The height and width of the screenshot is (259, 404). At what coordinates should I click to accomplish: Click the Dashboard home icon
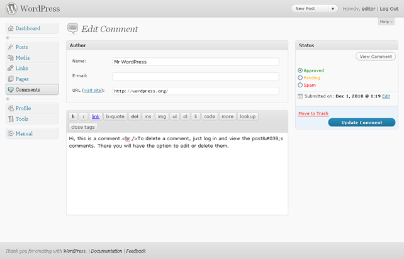(11, 28)
